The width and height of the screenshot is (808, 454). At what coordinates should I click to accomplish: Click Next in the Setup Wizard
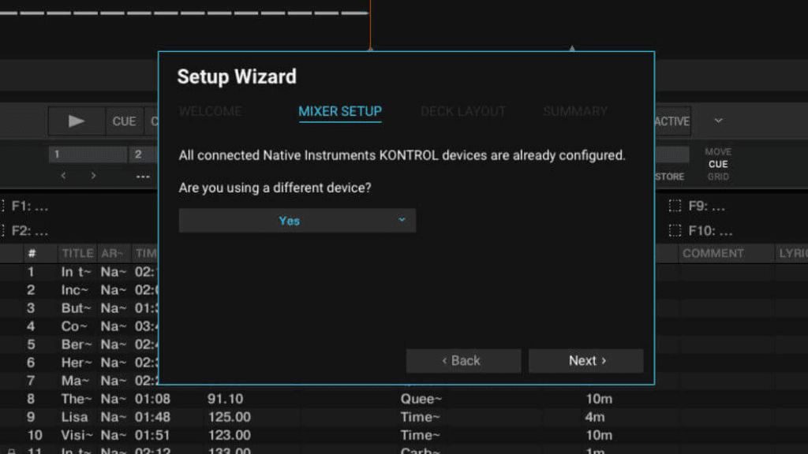tap(585, 360)
